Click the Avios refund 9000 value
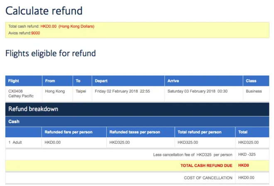This screenshot has height=186, width=274. [36, 33]
